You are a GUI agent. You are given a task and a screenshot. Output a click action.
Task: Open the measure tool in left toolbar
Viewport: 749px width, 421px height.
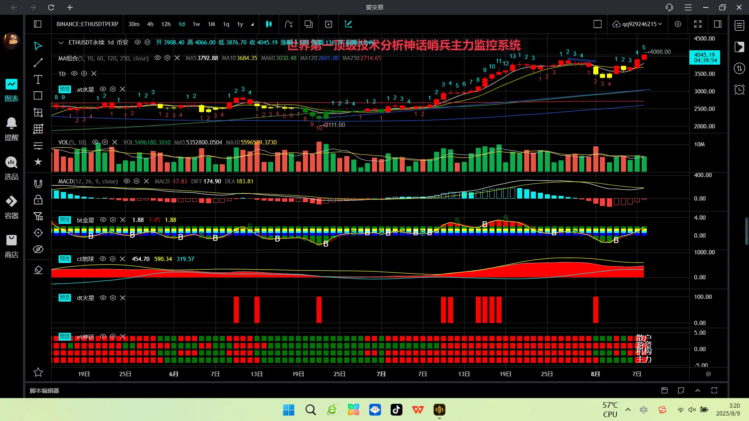pos(38,113)
